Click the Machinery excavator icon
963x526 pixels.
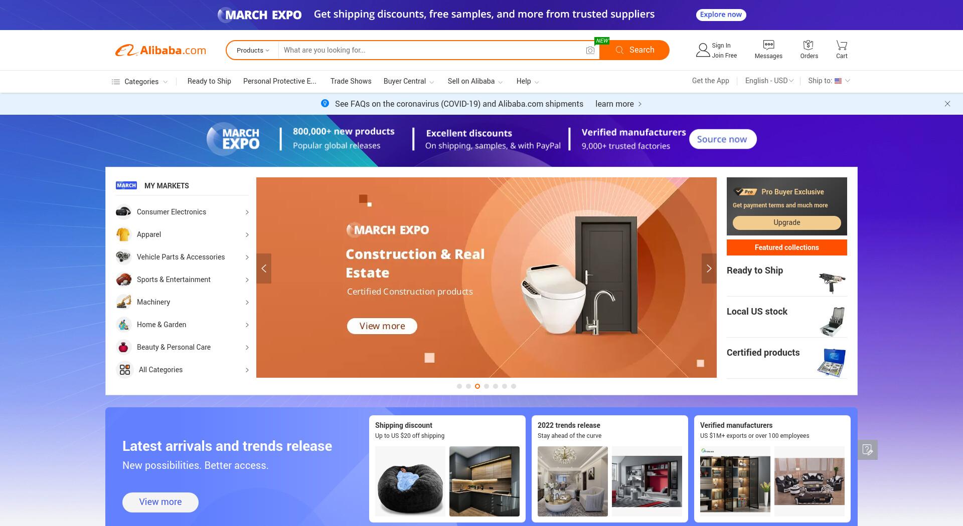point(123,302)
